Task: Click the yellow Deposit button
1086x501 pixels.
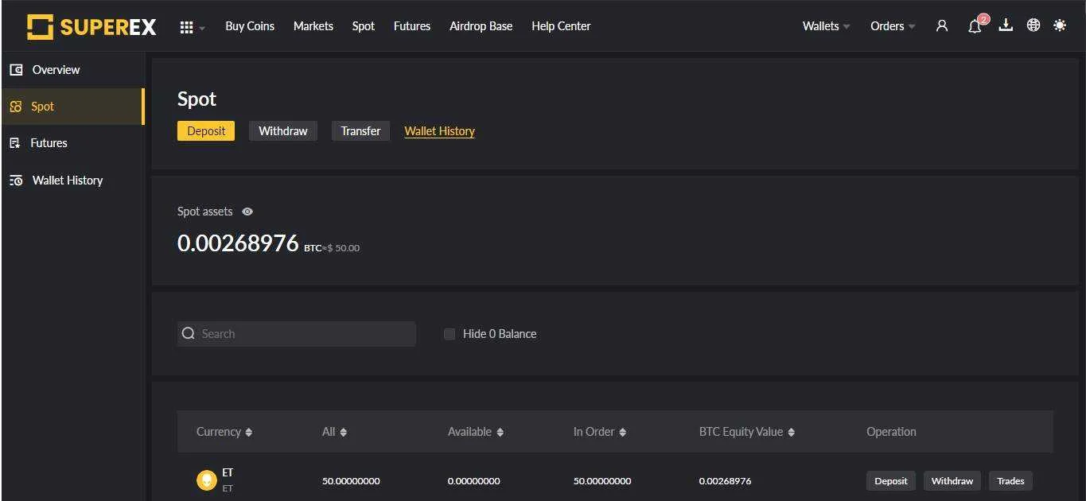Action: 206,131
